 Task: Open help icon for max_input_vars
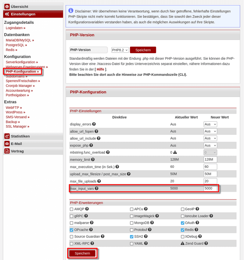pyautogui.click(x=96, y=189)
